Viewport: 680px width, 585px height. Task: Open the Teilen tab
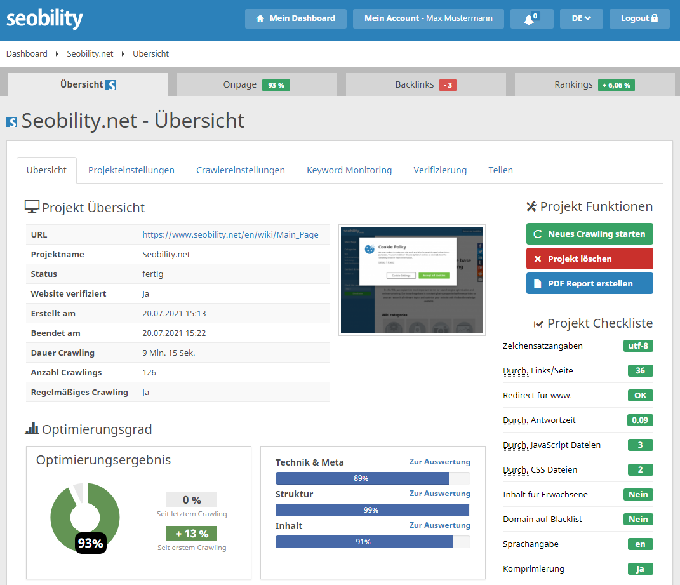coord(500,170)
